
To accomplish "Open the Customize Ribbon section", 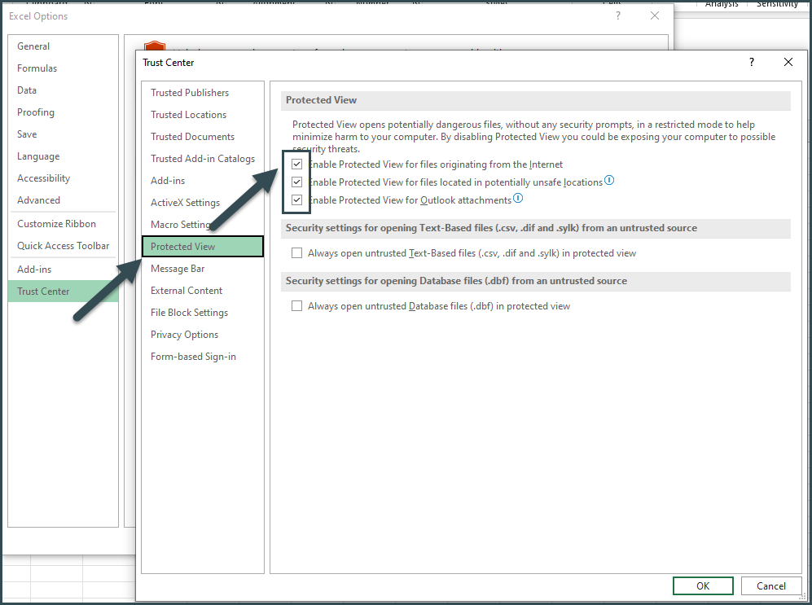I will coord(55,223).
